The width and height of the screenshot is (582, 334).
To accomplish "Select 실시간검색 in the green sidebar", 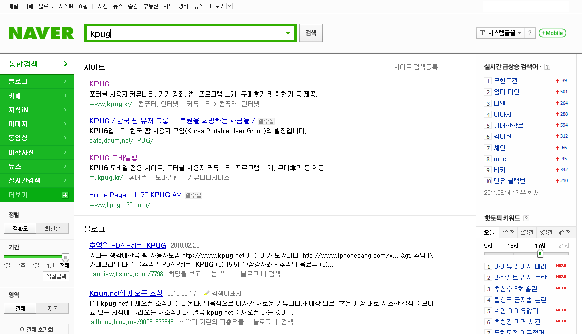I will 37,180.
